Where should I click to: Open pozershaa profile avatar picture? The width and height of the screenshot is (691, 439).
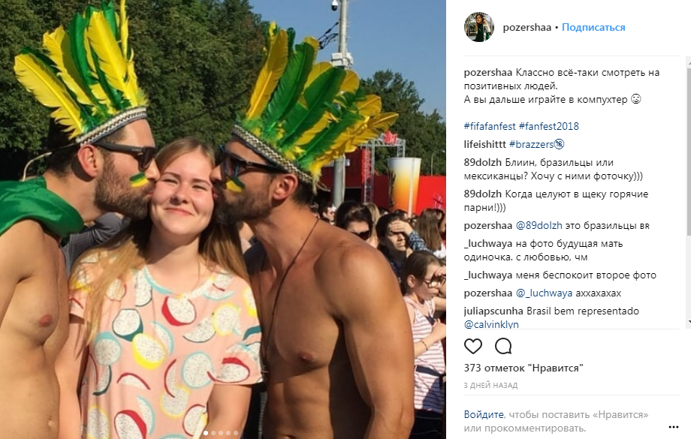tap(479, 27)
